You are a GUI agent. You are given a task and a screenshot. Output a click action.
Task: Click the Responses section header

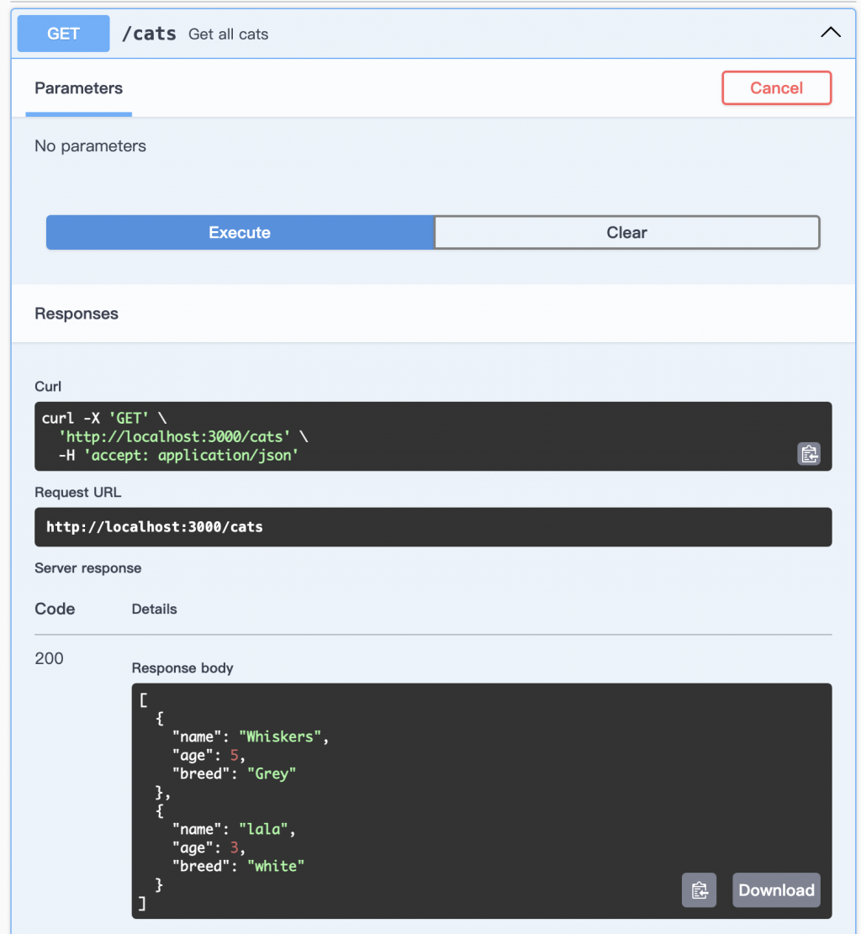tap(77, 314)
